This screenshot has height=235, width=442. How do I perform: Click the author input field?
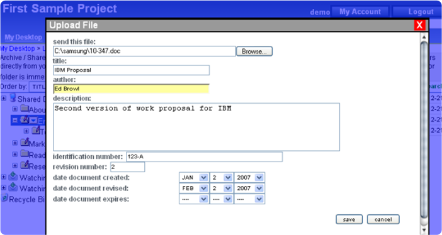tap(131, 89)
